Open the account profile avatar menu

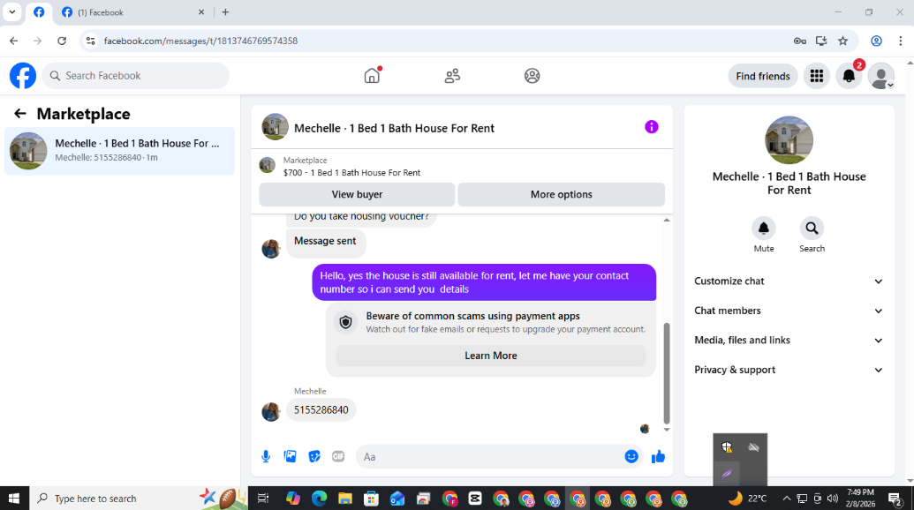[x=880, y=76]
